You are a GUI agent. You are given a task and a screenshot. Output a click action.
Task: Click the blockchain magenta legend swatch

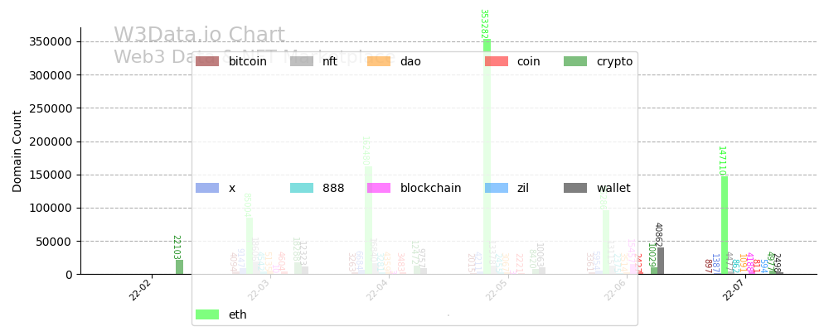[379, 188]
